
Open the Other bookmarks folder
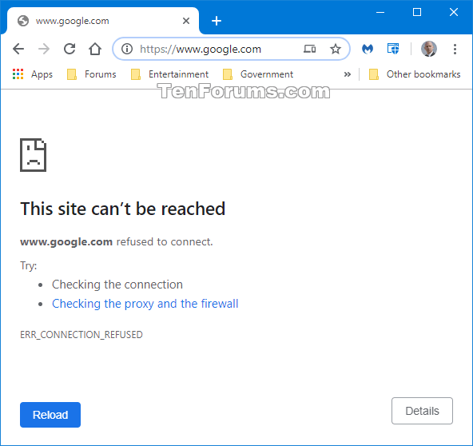415,74
